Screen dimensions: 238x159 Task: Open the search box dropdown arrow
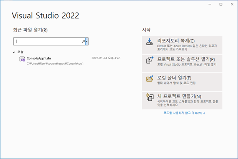(x=86, y=41)
